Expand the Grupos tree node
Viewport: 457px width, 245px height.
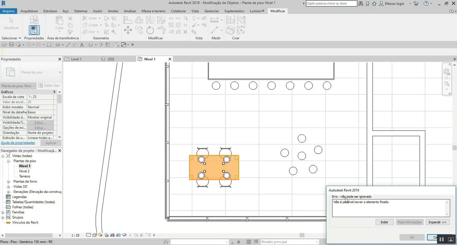tap(3, 217)
